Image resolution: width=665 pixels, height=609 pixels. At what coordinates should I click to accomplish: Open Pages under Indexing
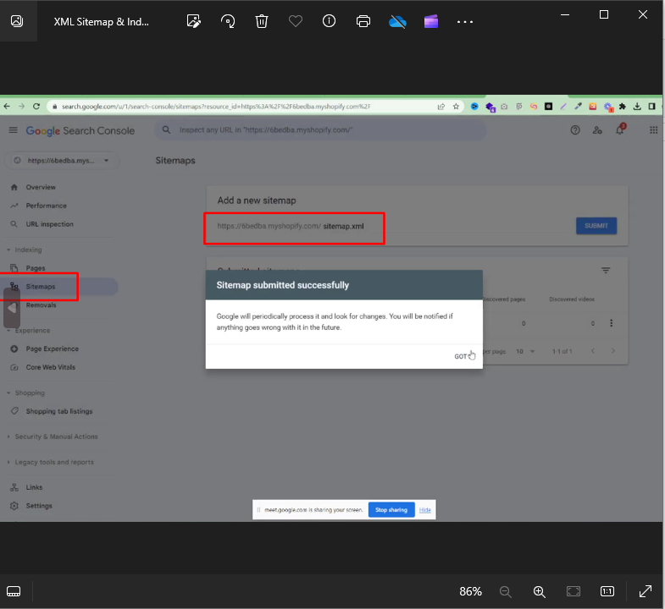[x=36, y=268]
